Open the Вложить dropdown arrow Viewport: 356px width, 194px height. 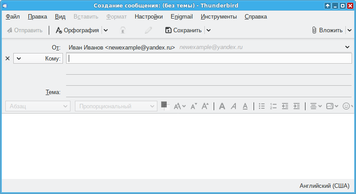click(x=349, y=30)
